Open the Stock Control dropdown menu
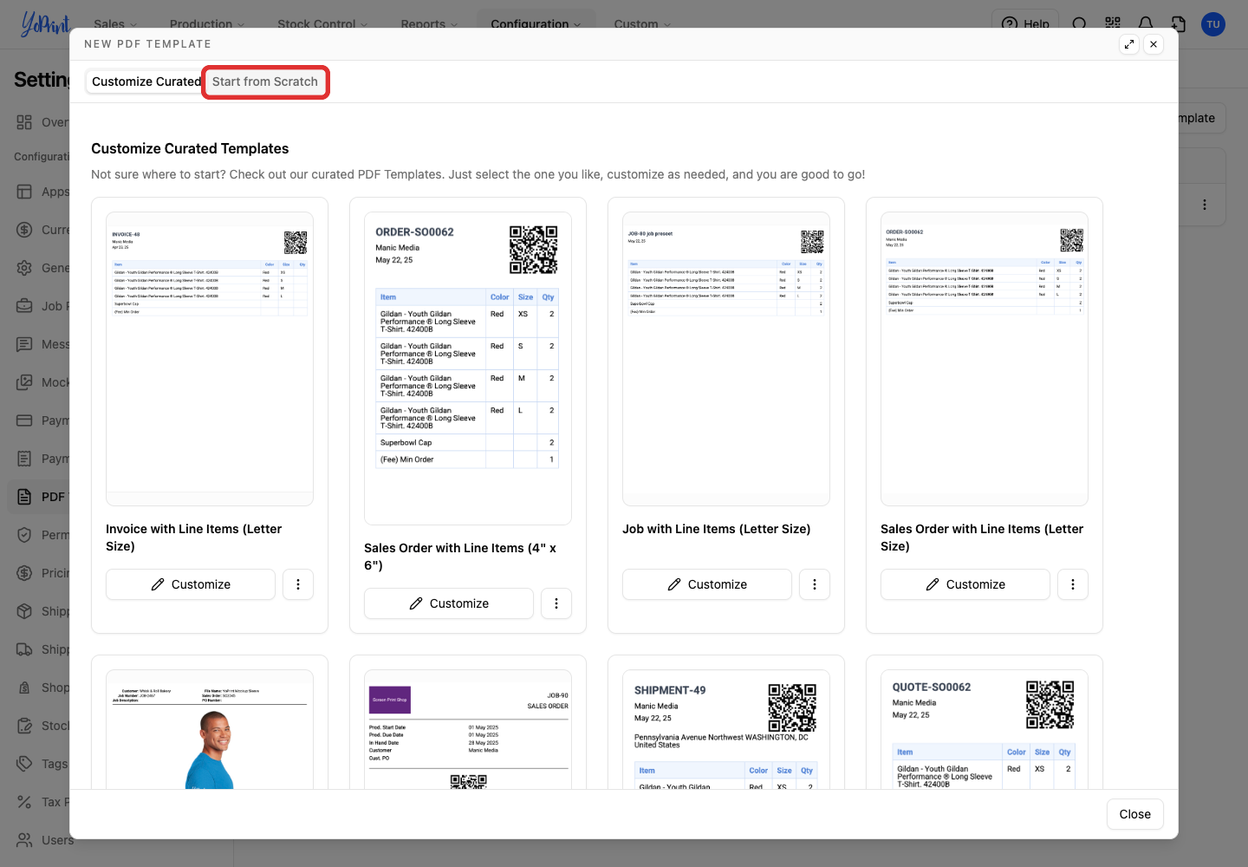Image resolution: width=1248 pixels, height=867 pixels. [x=322, y=24]
